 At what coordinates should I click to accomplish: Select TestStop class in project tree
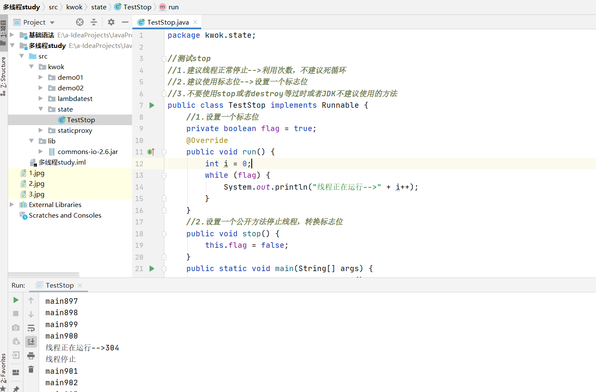tap(70, 120)
